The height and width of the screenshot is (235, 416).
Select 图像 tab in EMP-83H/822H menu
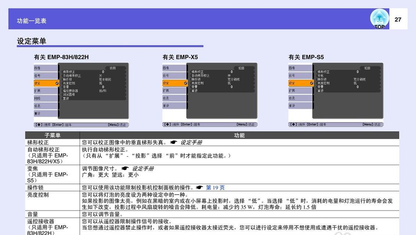click(46, 68)
